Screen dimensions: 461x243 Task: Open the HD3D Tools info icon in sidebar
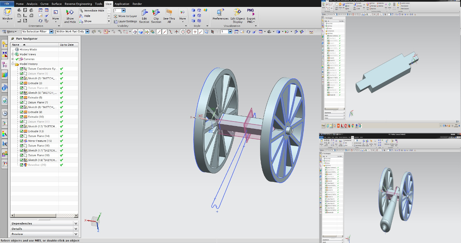5,88
